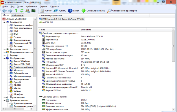Screen dimensions: 177x112
Task: Open the Отчёт menu
Action: pyautogui.click(x=20, y=7)
